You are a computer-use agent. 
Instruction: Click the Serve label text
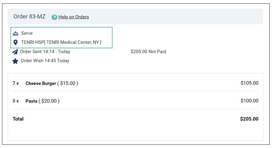27,33
